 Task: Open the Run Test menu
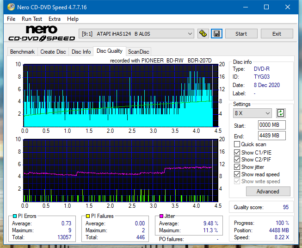tap(32, 19)
